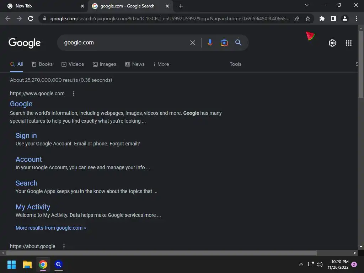
Task: Open the Chrome Extensions puzzle icon
Action: (322, 18)
